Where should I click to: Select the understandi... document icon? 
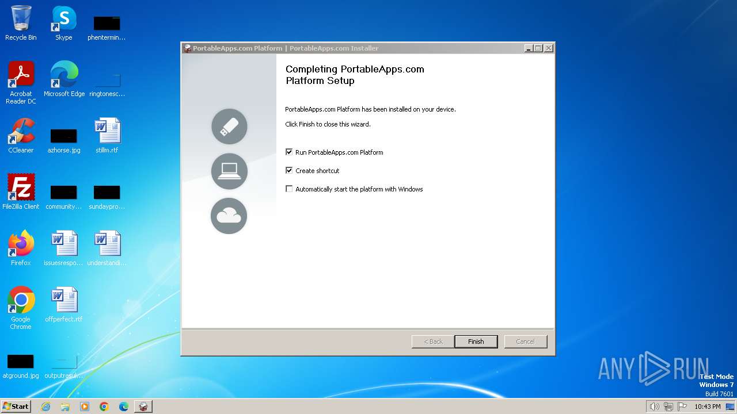click(x=107, y=248)
